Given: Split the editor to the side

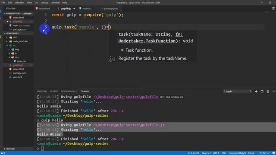Looking at the screenshot, I should click(x=273, y=9).
